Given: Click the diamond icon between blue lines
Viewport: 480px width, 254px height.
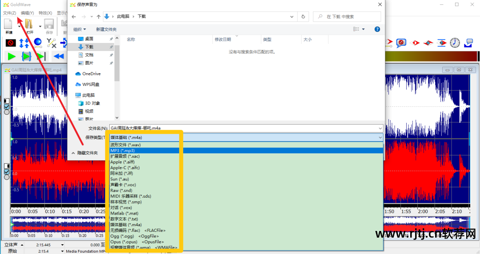Looking at the screenshot, I should 441,43.
